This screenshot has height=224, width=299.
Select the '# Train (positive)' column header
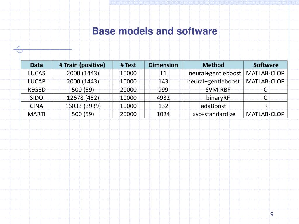click(82, 65)
